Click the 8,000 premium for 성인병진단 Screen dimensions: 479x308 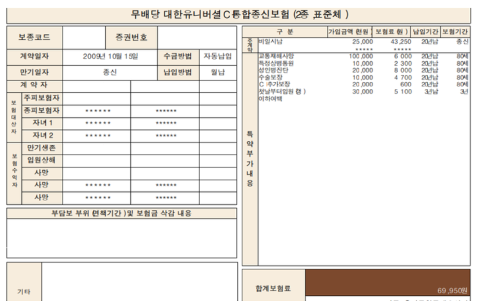click(403, 70)
